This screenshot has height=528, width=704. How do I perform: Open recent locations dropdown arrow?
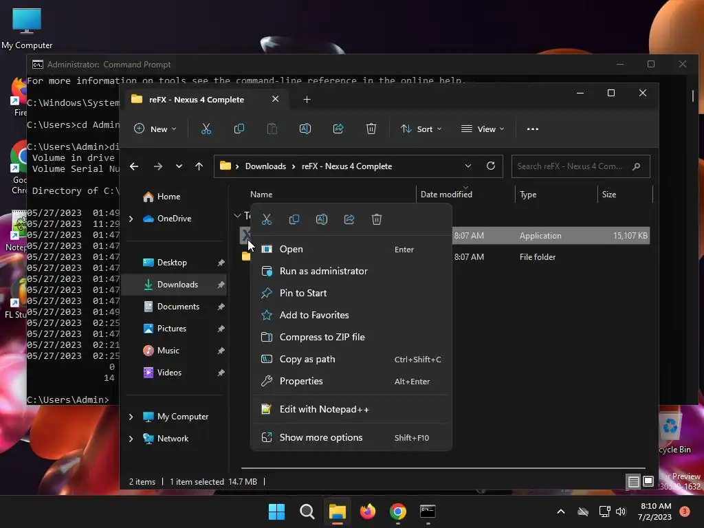(x=179, y=166)
